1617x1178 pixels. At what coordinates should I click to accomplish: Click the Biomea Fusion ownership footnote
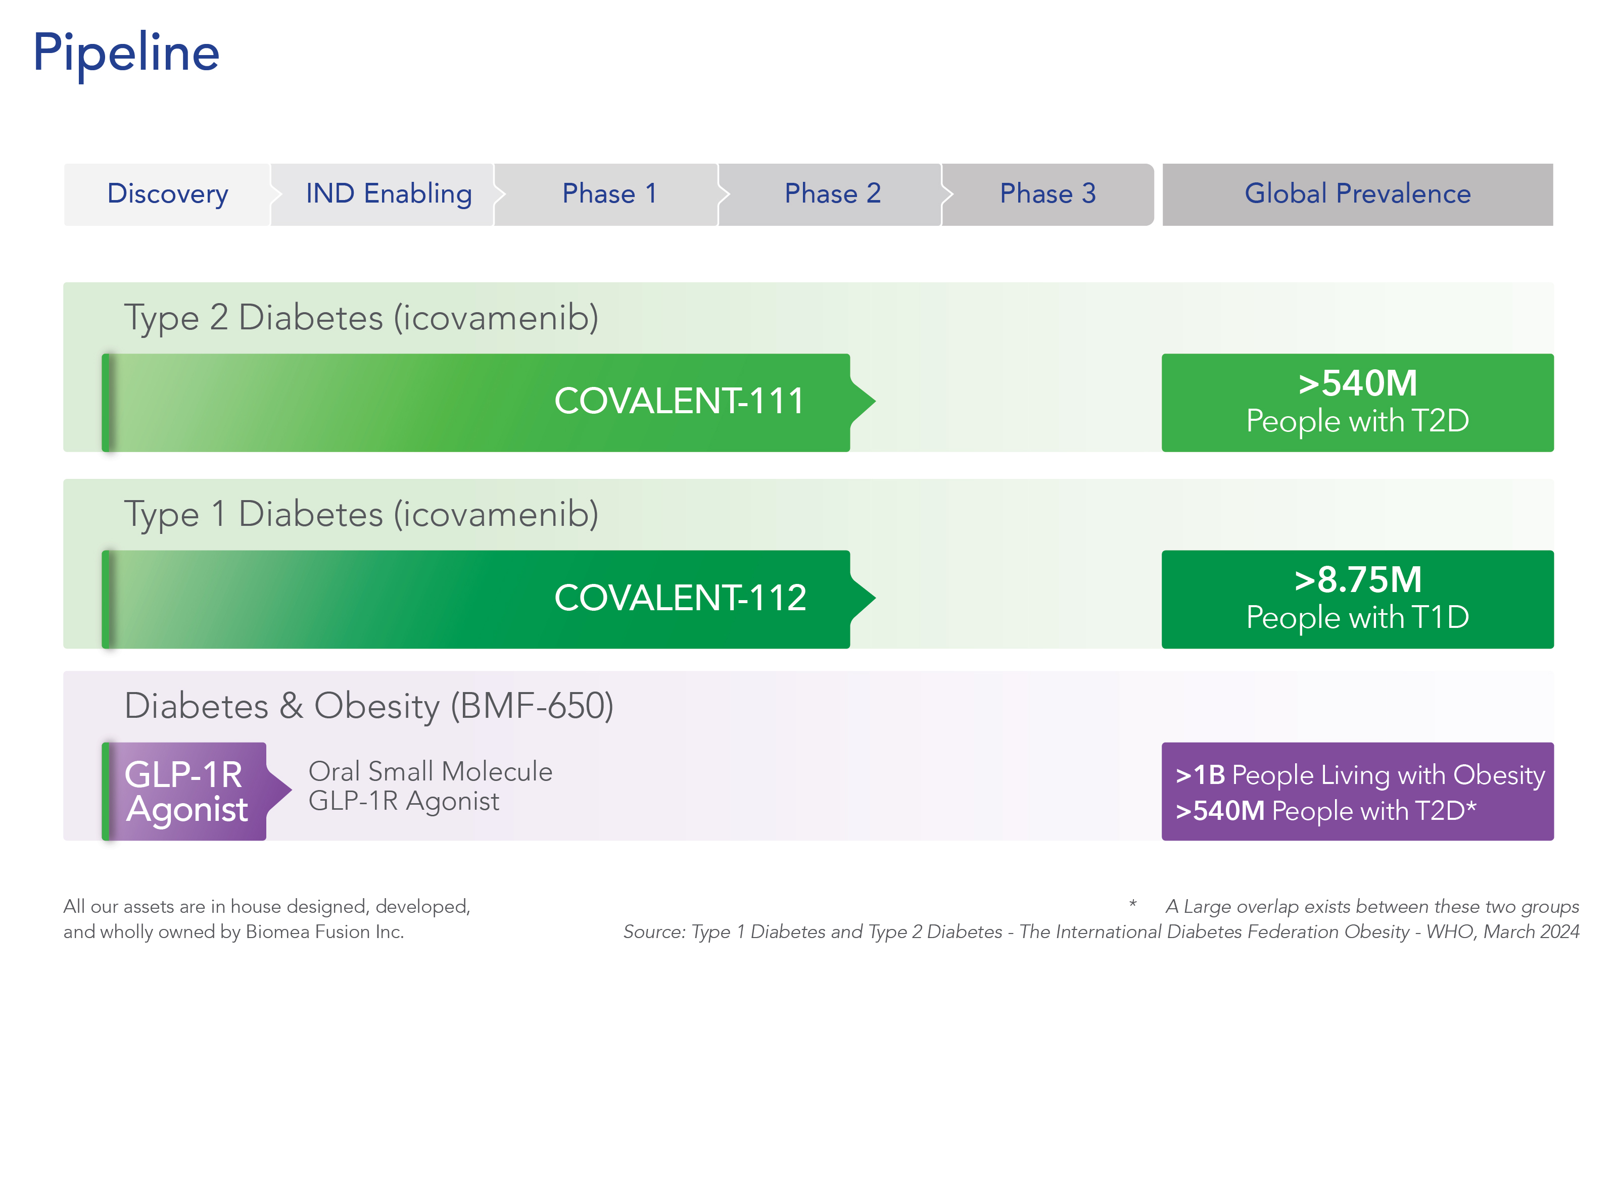click(x=266, y=918)
